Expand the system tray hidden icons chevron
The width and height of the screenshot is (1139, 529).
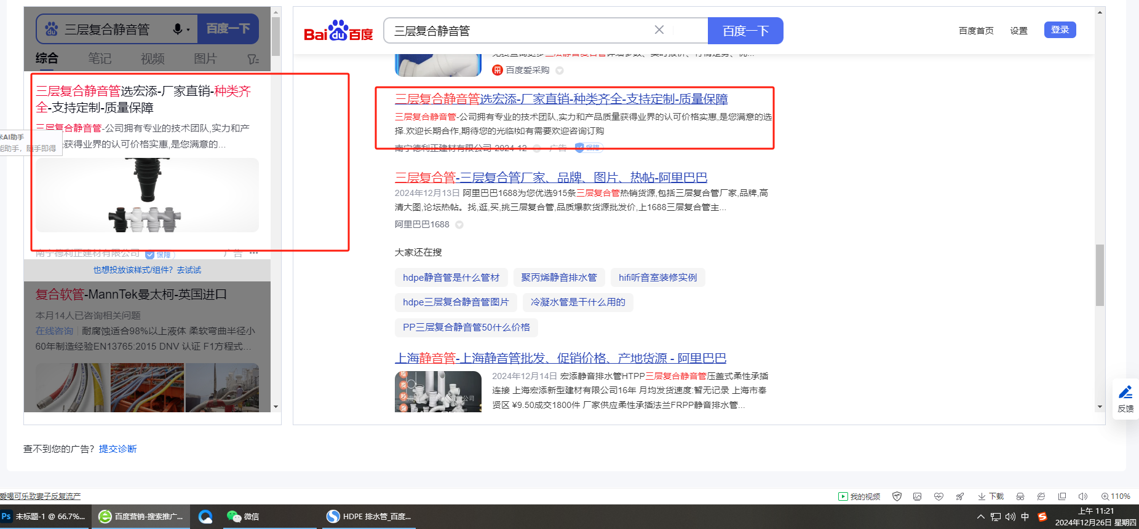click(980, 517)
